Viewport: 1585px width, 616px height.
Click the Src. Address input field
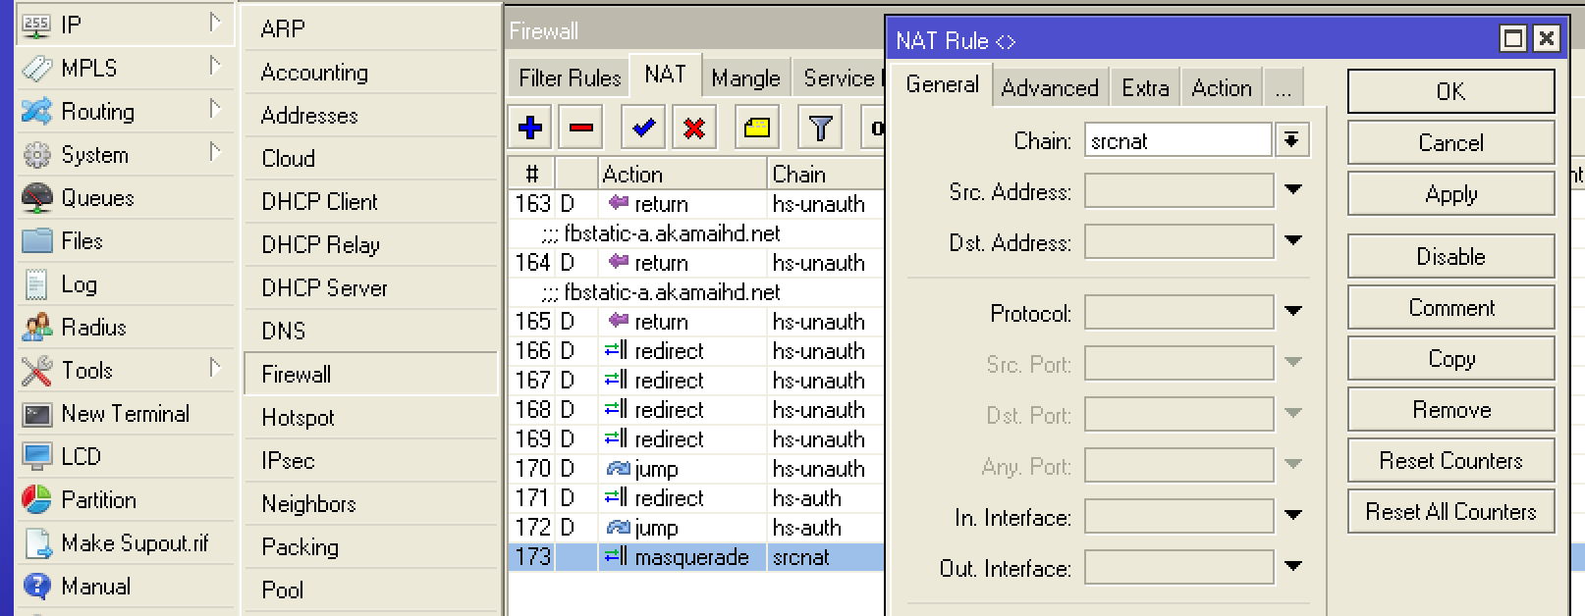[x=1178, y=190]
